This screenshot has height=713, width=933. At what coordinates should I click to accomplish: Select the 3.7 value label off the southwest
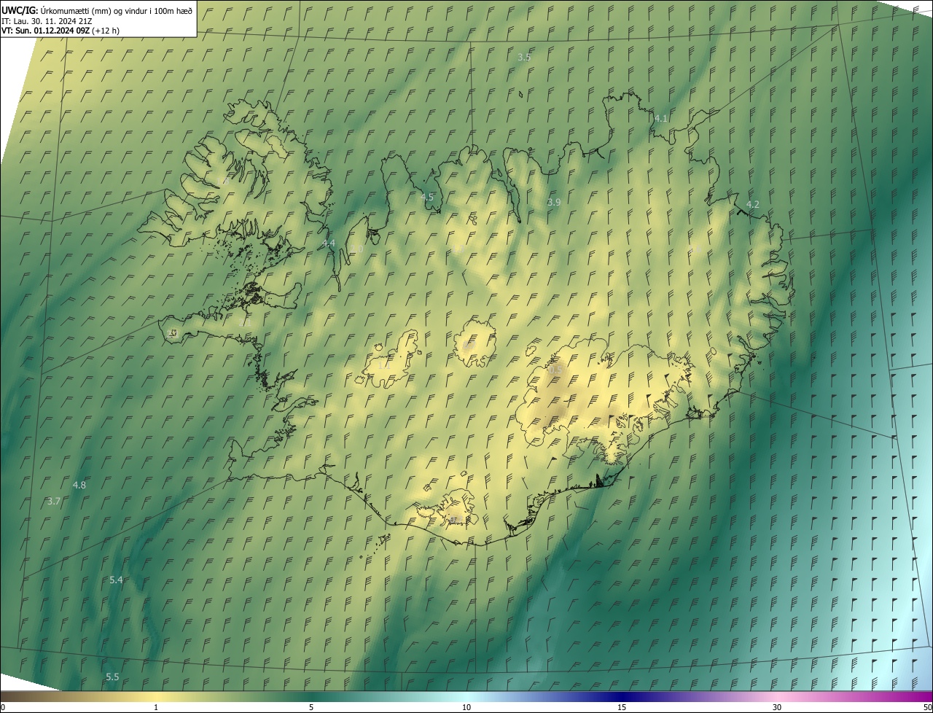54,502
